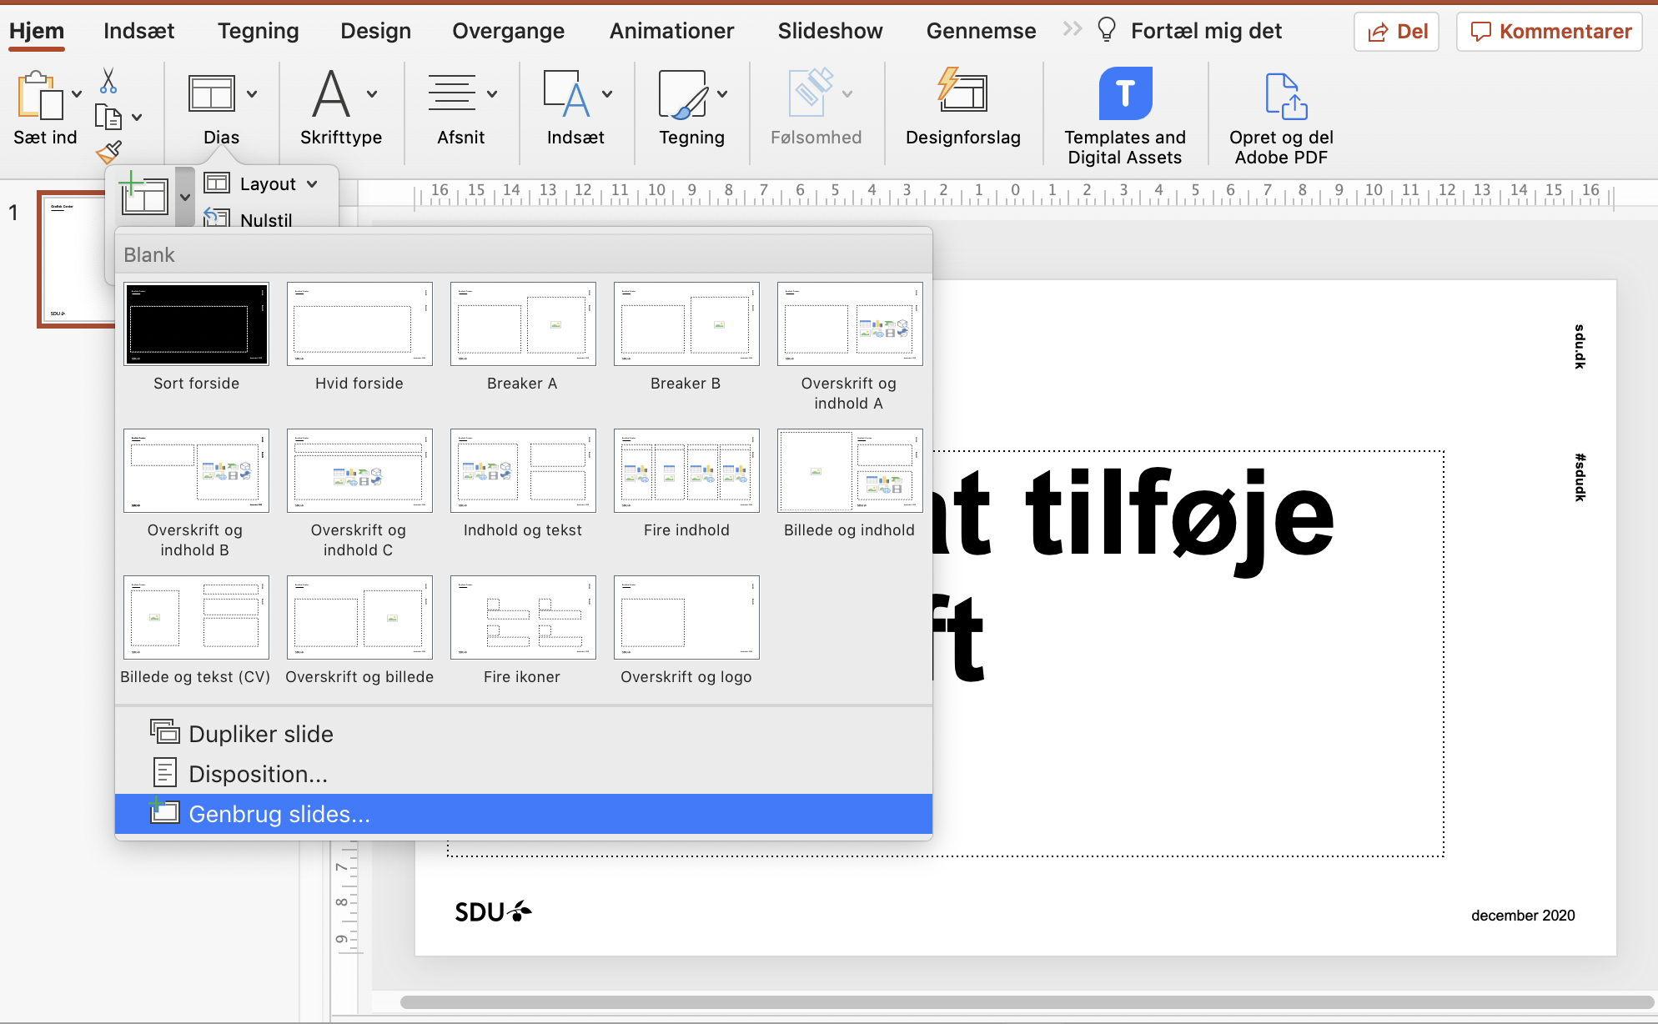This screenshot has height=1024, width=1658.
Task: Click the Copy icon
Action: pyautogui.click(x=108, y=118)
